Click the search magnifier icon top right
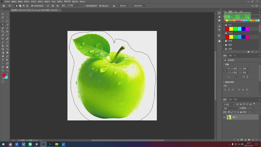Viewport: 261px width, 147px height. (253, 6)
